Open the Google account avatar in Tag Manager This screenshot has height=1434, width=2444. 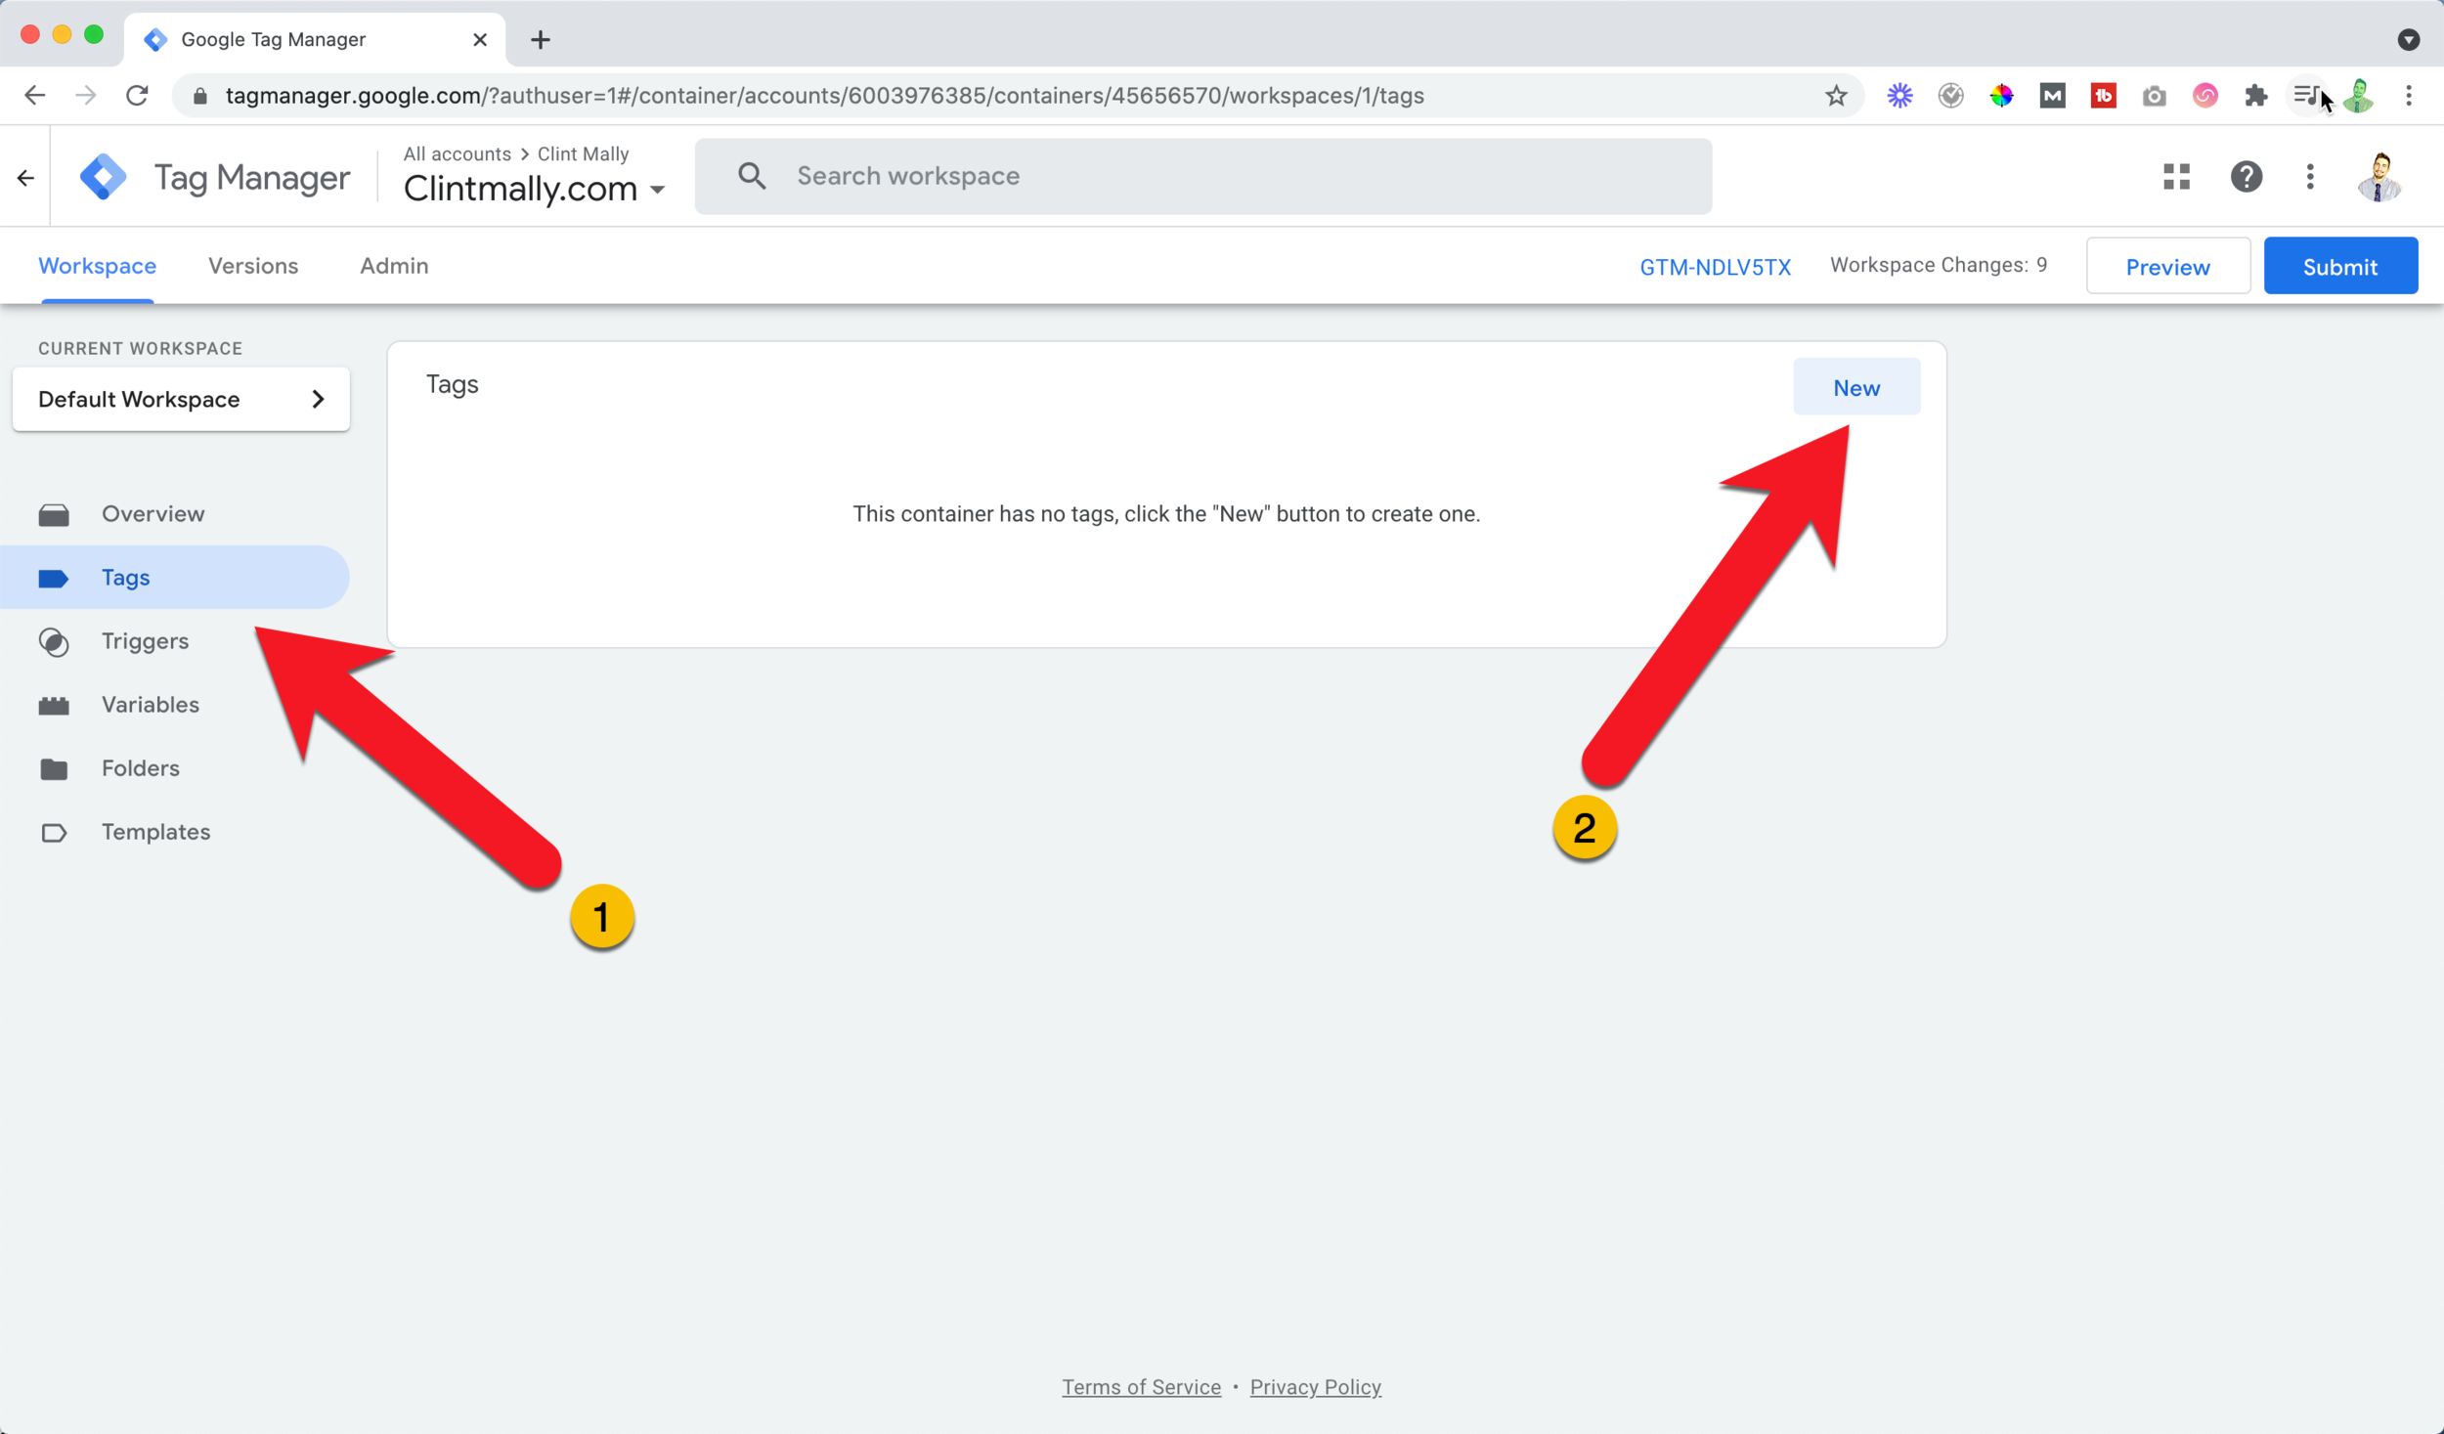(x=2379, y=177)
